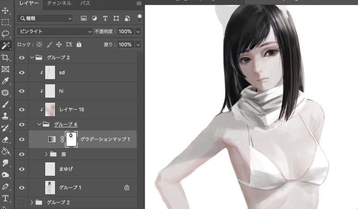Viewport: 358px width, 209px height.
Task: Select the レイヤー 15 thumbnail
Action: point(50,109)
